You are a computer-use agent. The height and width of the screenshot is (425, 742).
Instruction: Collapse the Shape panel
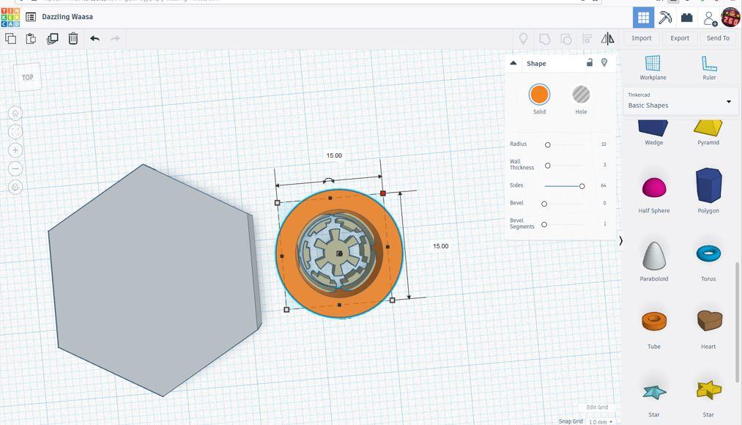click(513, 63)
